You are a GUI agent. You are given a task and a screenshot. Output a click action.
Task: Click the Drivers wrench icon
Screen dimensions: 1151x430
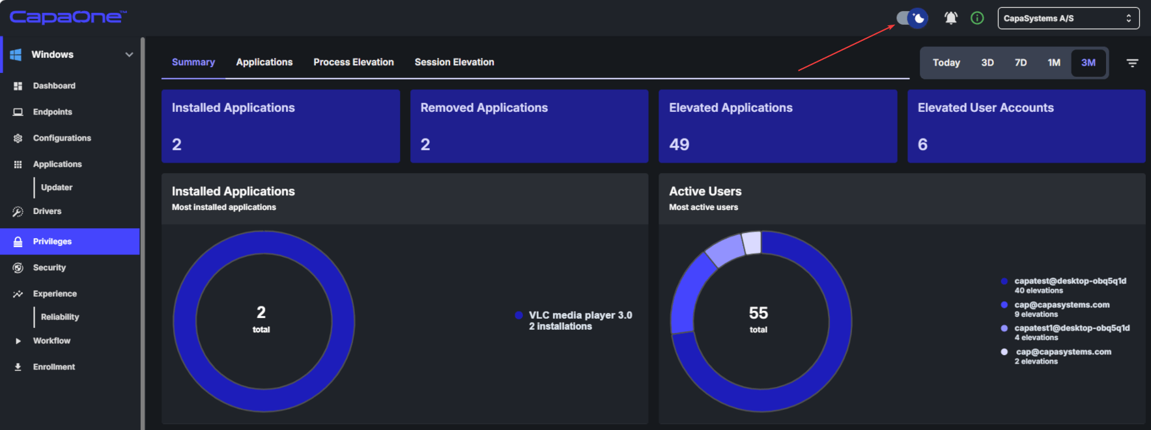pyautogui.click(x=18, y=211)
